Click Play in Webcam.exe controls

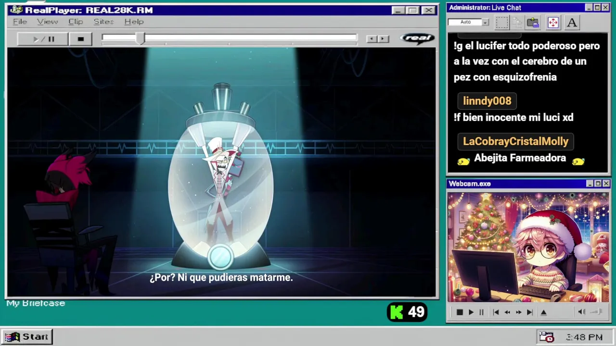[x=471, y=312]
